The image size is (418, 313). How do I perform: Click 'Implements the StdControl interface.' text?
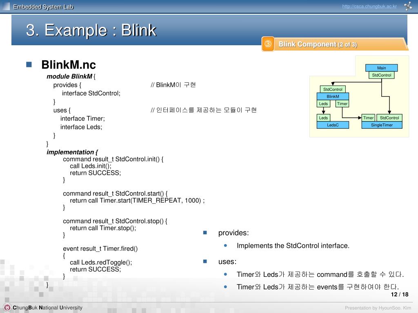(x=293, y=245)
